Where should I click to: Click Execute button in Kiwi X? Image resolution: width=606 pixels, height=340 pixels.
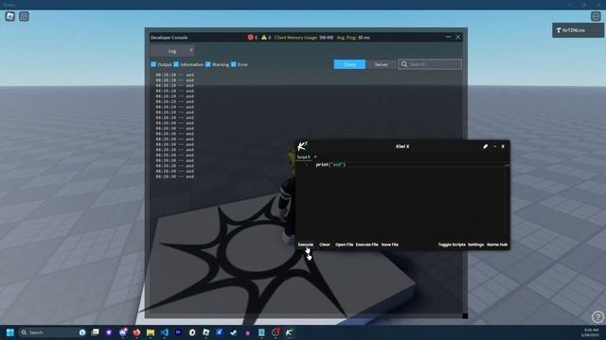pos(305,245)
